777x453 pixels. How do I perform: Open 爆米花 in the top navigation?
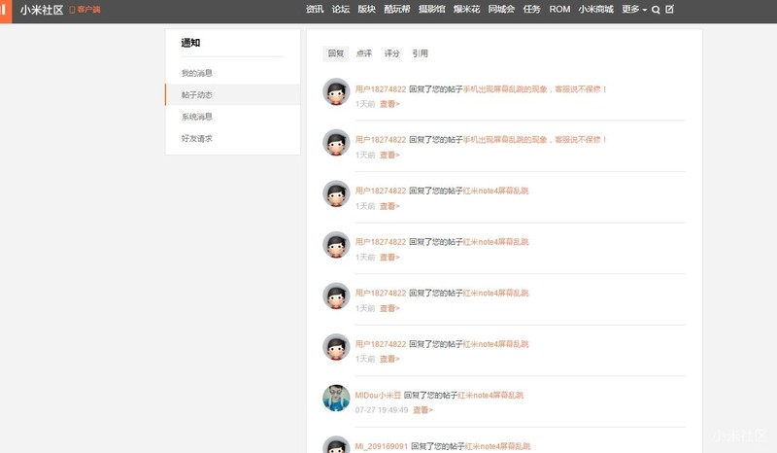point(466,9)
